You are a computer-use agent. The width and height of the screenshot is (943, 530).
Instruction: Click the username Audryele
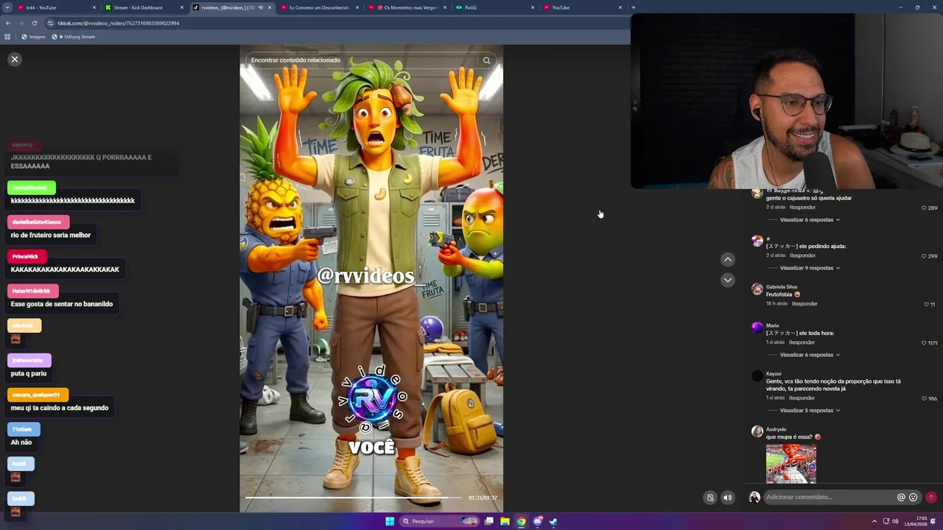(776, 429)
